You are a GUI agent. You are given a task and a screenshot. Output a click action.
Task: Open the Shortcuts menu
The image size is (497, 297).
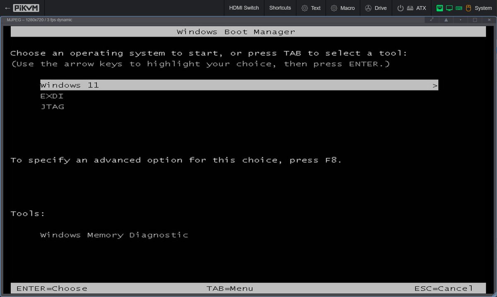coord(280,8)
